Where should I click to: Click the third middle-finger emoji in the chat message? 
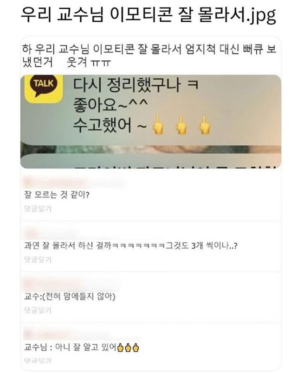[204, 125]
